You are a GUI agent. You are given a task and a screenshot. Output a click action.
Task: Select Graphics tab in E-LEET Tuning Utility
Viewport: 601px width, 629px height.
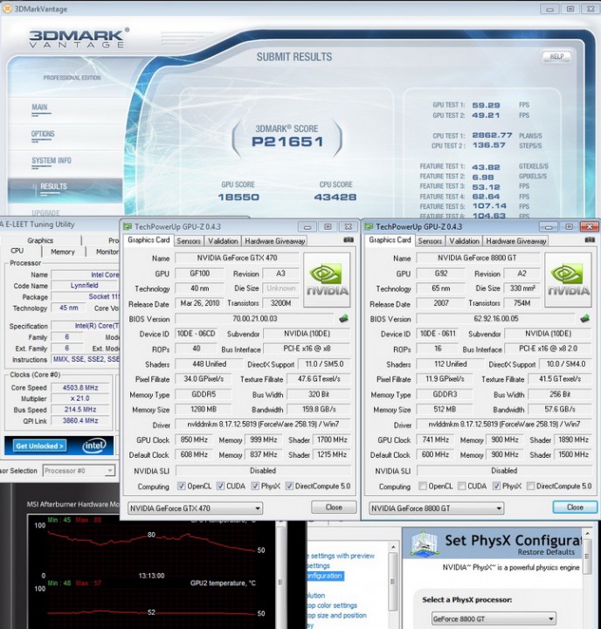point(40,240)
